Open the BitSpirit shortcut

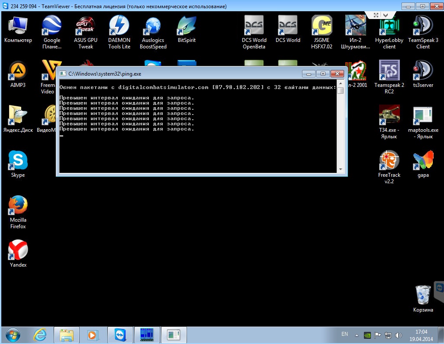(x=187, y=29)
